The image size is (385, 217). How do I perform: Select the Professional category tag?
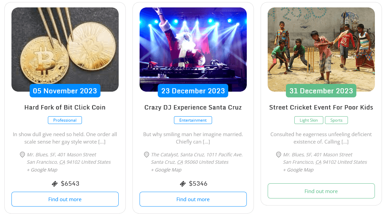[65, 120]
